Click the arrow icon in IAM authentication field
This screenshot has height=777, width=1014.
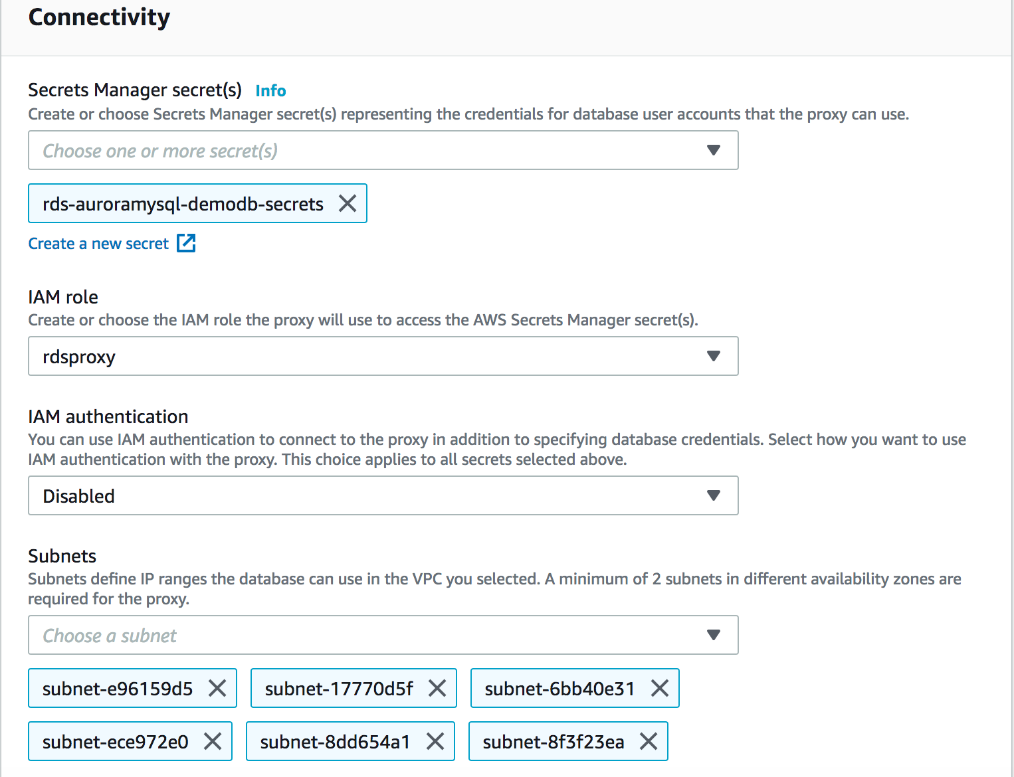714,495
